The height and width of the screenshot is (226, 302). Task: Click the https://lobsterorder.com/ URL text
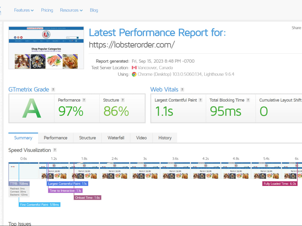pyautogui.click(x=132, y=45)
